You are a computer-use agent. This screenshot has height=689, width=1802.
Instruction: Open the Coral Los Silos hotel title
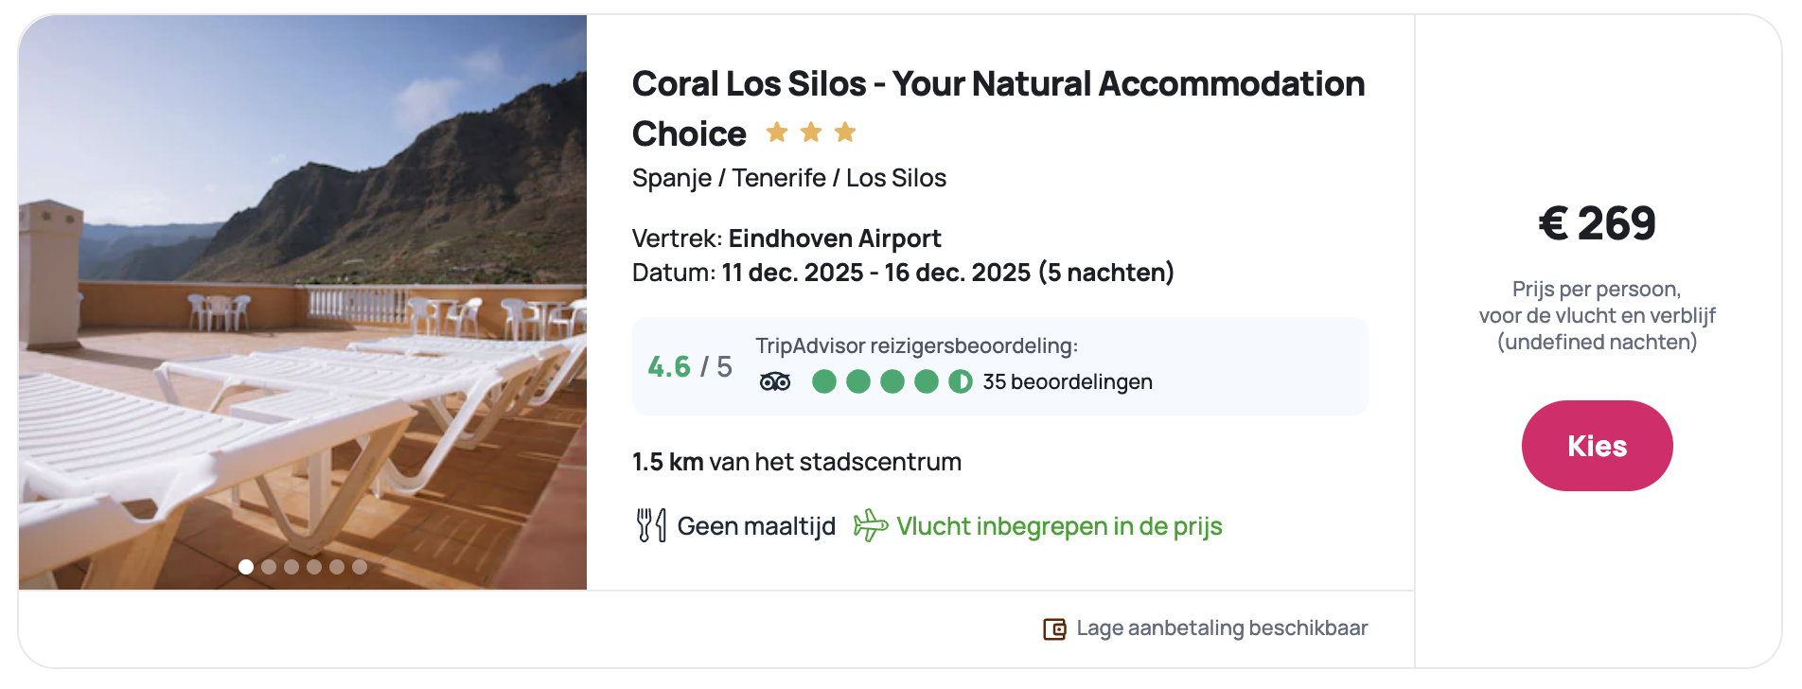[998, 84]
